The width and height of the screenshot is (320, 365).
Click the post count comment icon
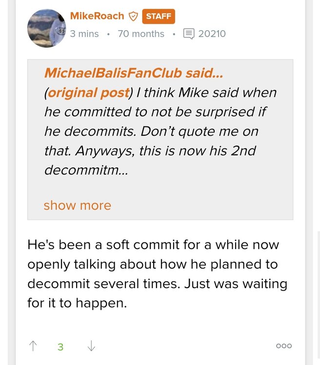pyautogui.click(x=188, y=34)
